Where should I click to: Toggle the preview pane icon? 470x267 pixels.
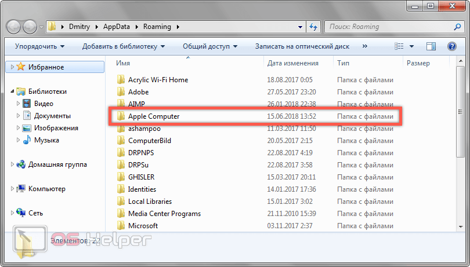(x=431, y=46)
